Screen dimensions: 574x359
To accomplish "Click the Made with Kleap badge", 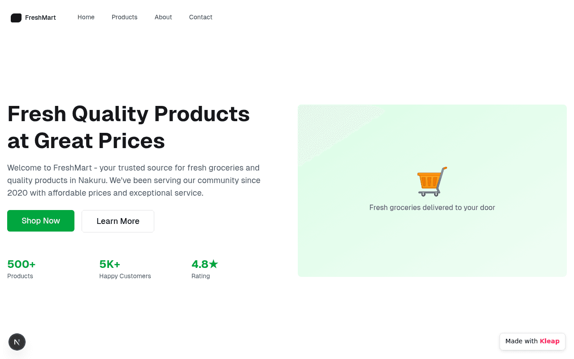I will click(x=532, y=341).
